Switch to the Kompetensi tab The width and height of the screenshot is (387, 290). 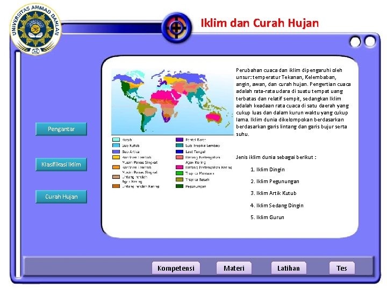pos(176,268)
